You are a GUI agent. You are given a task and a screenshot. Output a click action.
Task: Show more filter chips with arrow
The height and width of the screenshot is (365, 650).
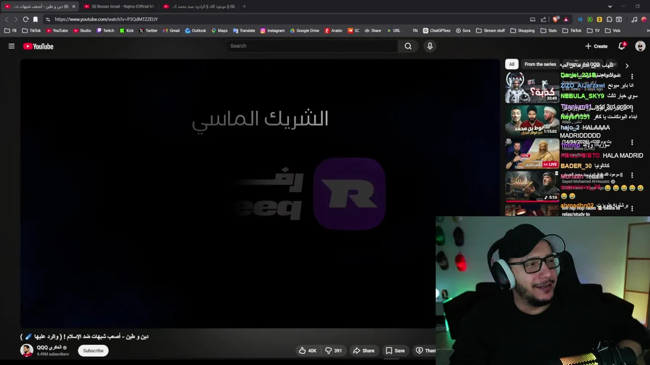point(627,65)
